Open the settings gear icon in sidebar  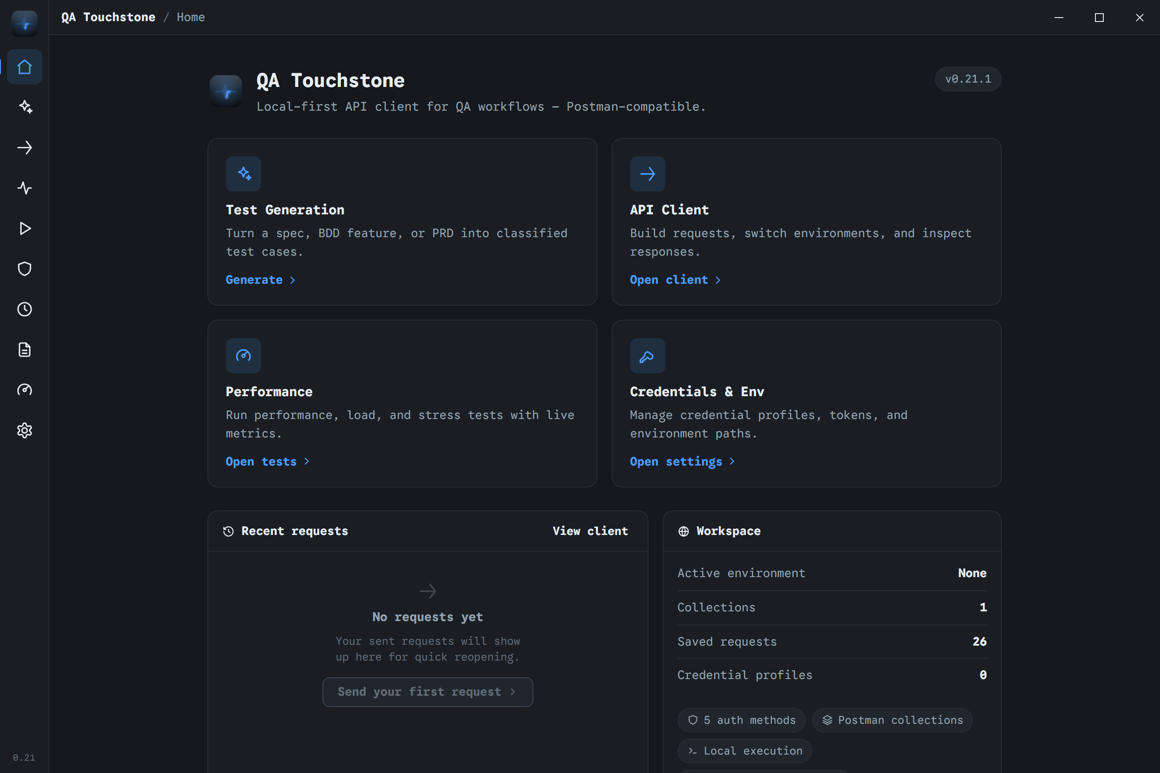tap(24, 430)
